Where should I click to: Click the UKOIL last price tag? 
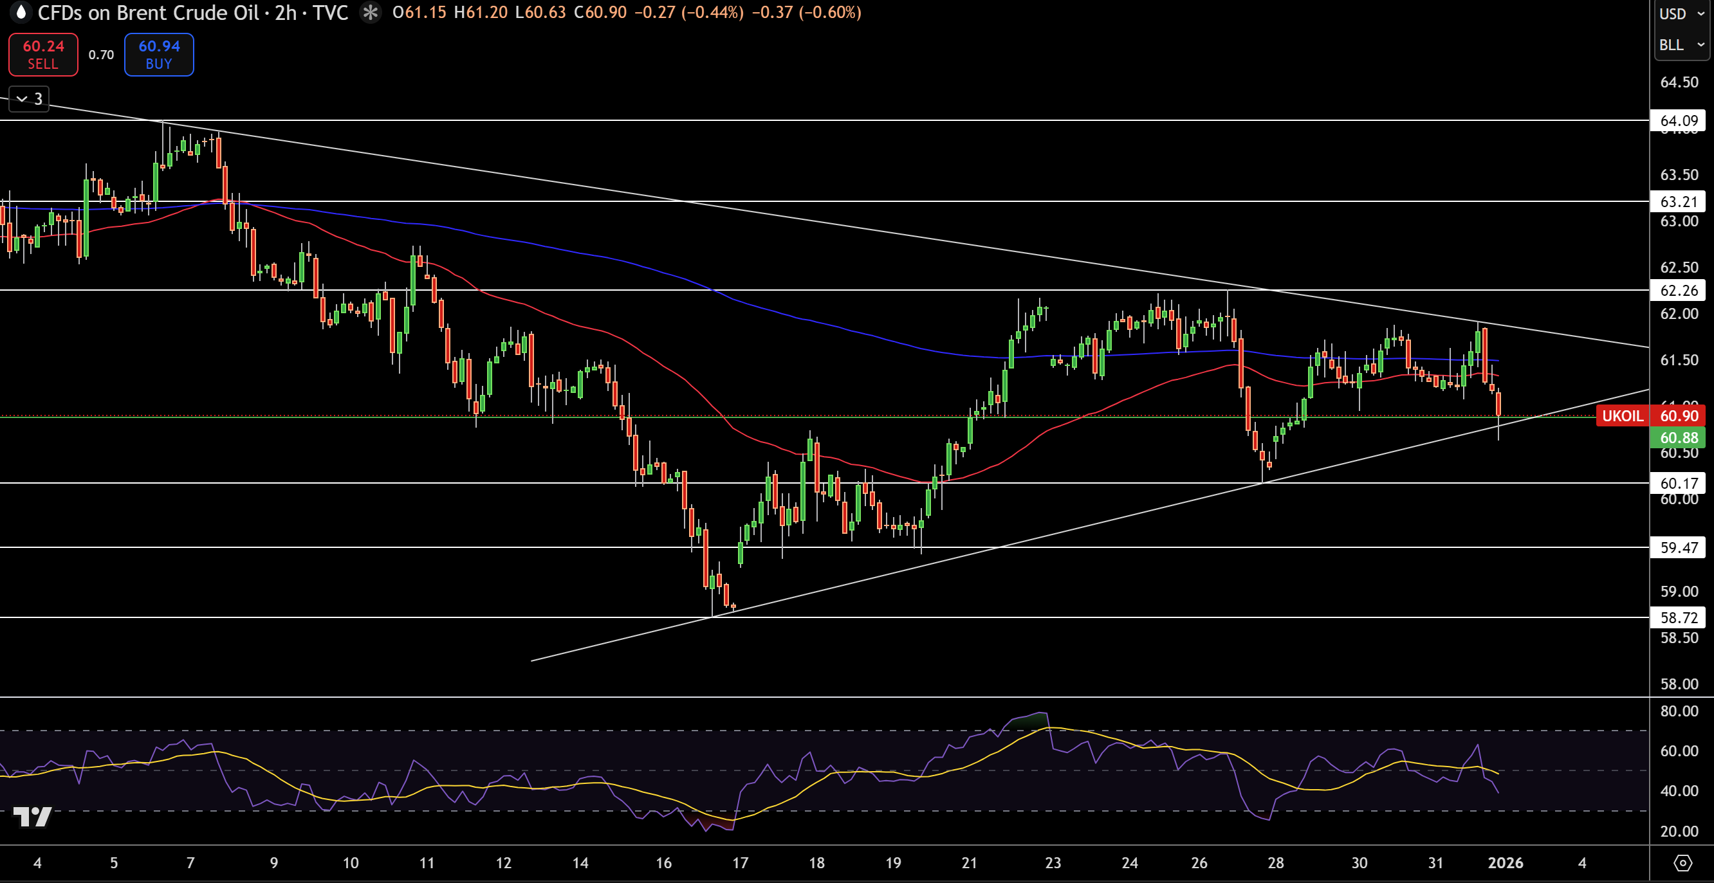(1623, 415)
